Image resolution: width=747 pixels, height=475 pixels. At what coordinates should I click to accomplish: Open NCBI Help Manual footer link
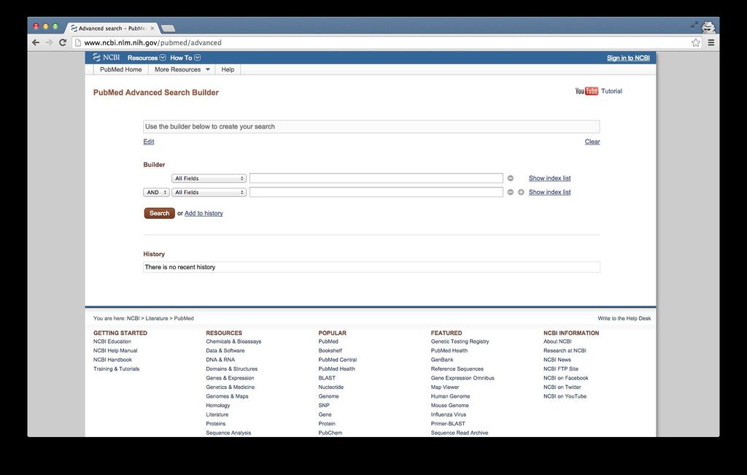point(115,351)
